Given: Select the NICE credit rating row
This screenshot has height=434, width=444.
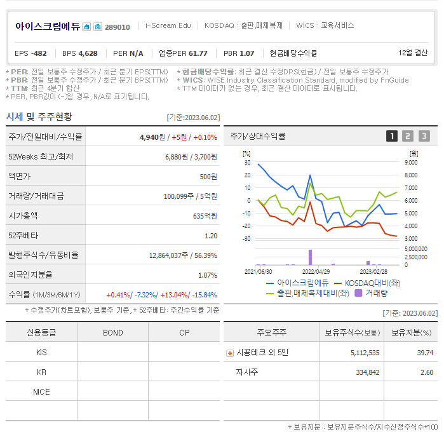Looking at the screenshot, I should (x=112, y=392).
